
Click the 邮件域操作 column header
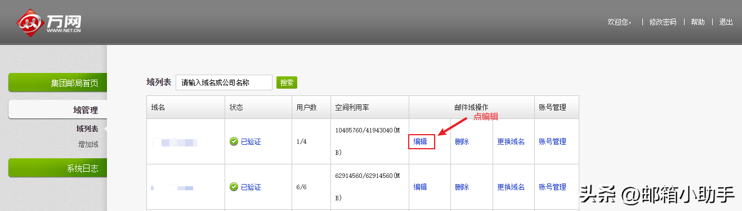click(471, 107)
